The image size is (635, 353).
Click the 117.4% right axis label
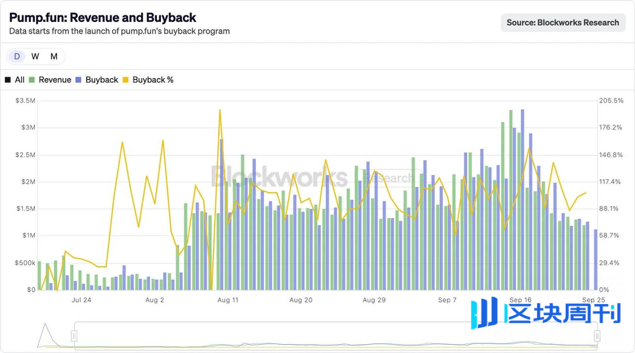click(611, 182)
